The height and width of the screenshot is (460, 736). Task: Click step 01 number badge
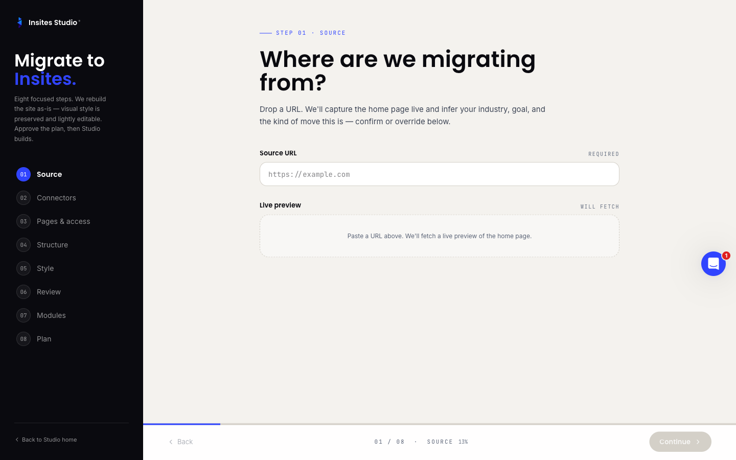coord(24,174)
